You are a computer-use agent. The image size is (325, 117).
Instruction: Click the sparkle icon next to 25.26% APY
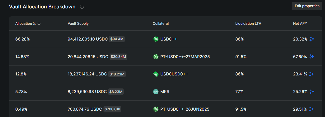(311, 92)
